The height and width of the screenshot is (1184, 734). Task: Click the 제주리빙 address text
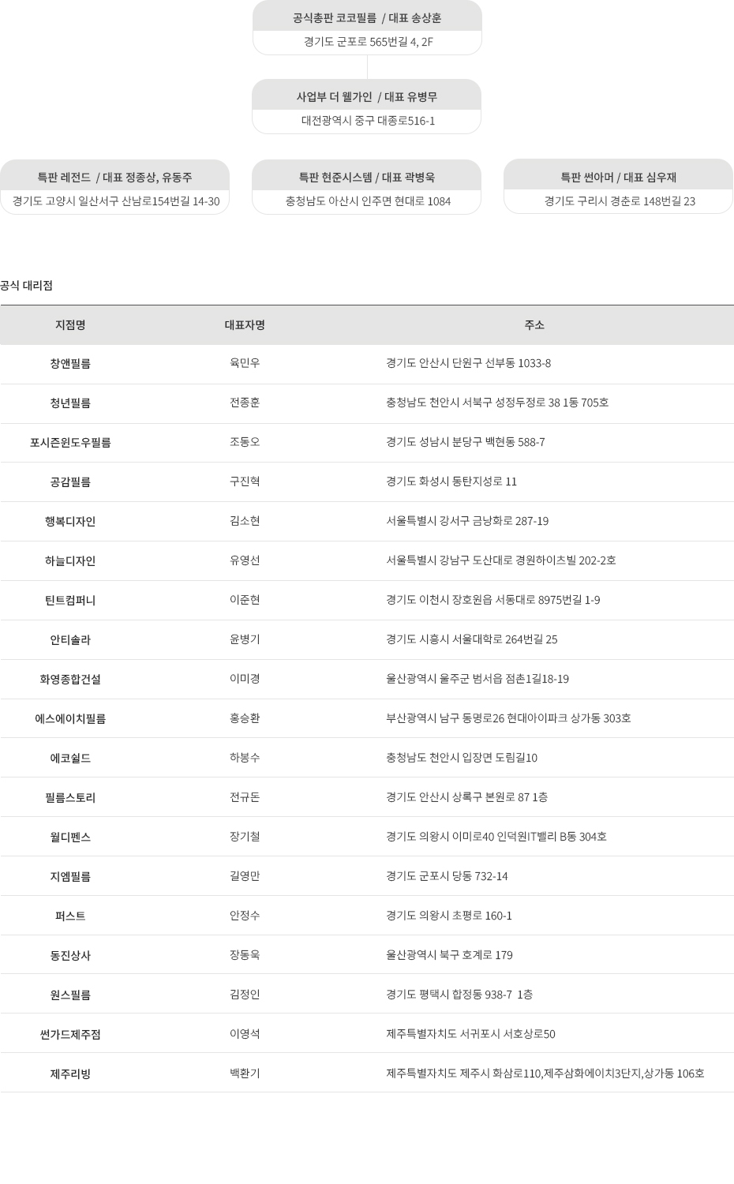tap(545, 1073)
